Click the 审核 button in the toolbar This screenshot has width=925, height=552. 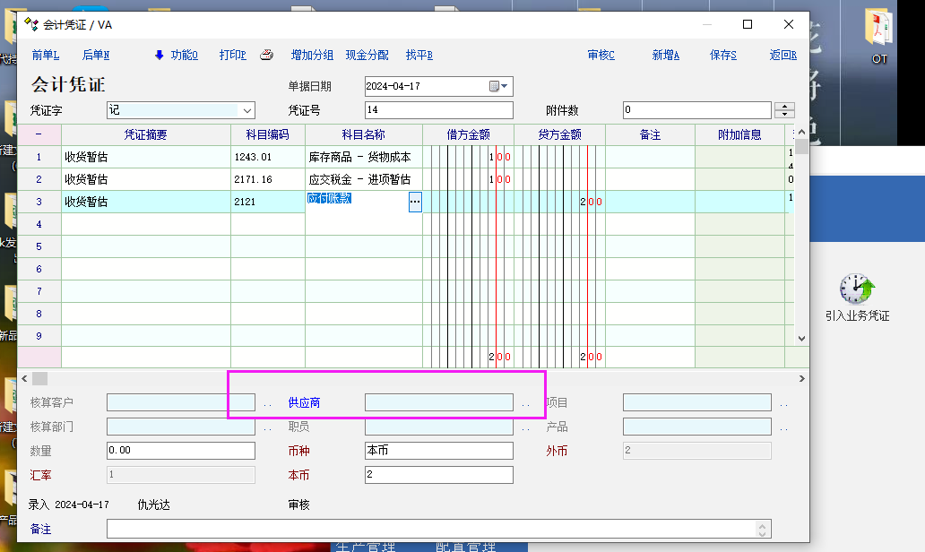(601, 56)
